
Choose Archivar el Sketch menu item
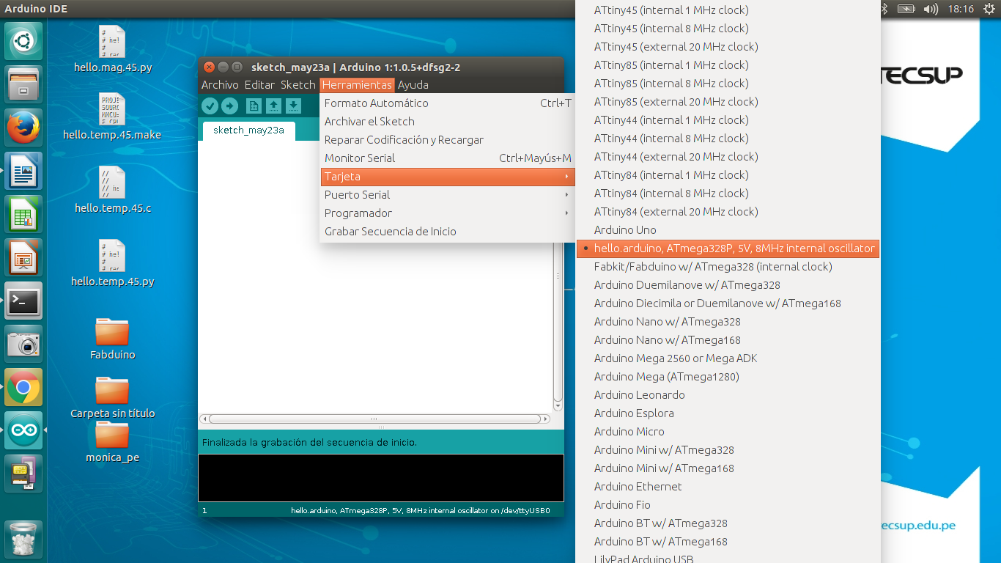coord(448,122)
